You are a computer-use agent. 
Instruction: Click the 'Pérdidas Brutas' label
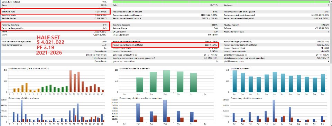point(8,19)
